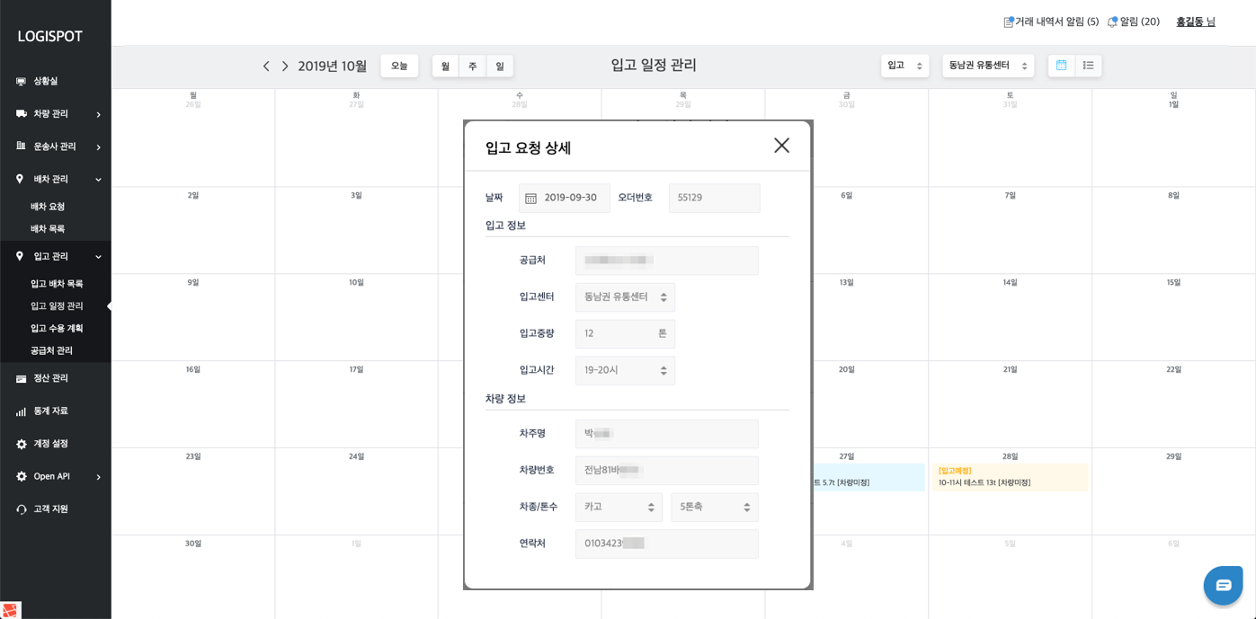This screenshot has width=1256, height=619.
Task: Select 일 view toggle
Action: [x=500, y=66]
